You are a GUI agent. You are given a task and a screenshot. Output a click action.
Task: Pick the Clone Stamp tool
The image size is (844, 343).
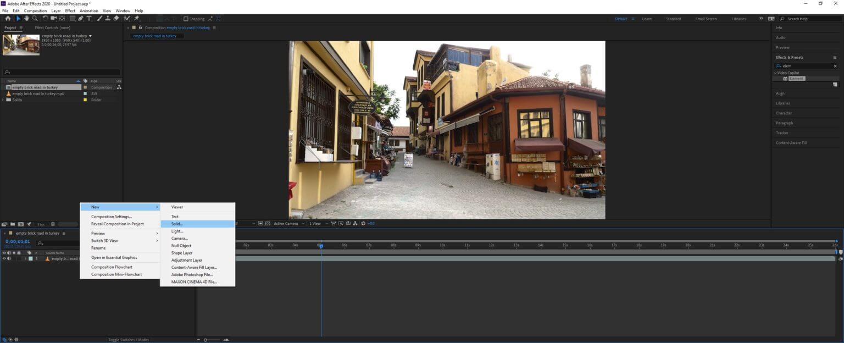[x=108, y=18]
